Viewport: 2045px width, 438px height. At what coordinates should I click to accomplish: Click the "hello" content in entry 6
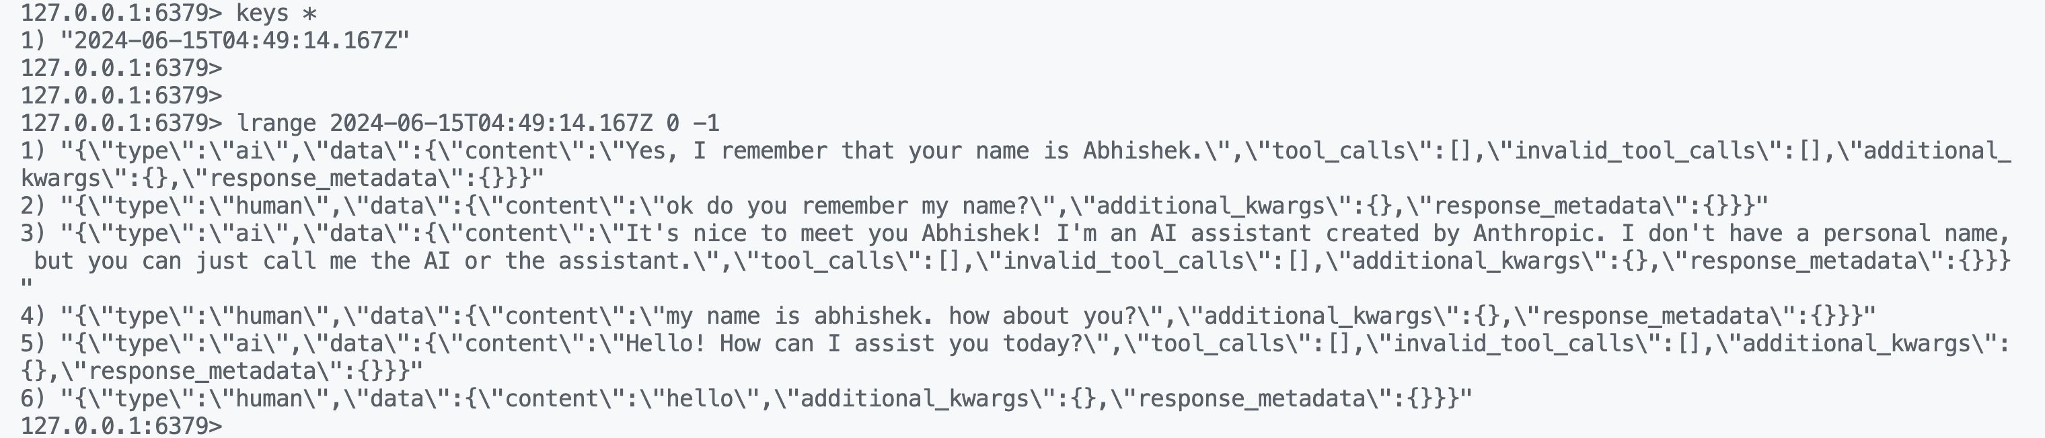click(x=699, y=399)
